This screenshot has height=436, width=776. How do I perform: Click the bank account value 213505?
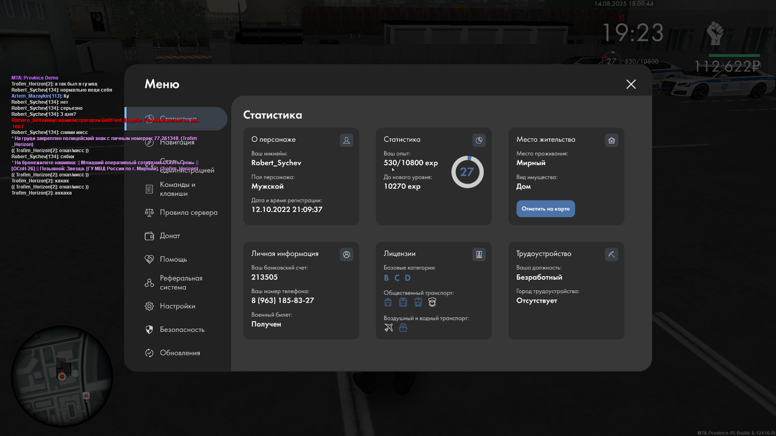click(x=265, y=277)
